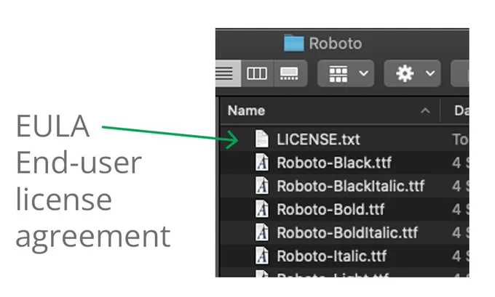
Task: Click the Roboto folder icon in title bar
Action: (x=293, y=43)
